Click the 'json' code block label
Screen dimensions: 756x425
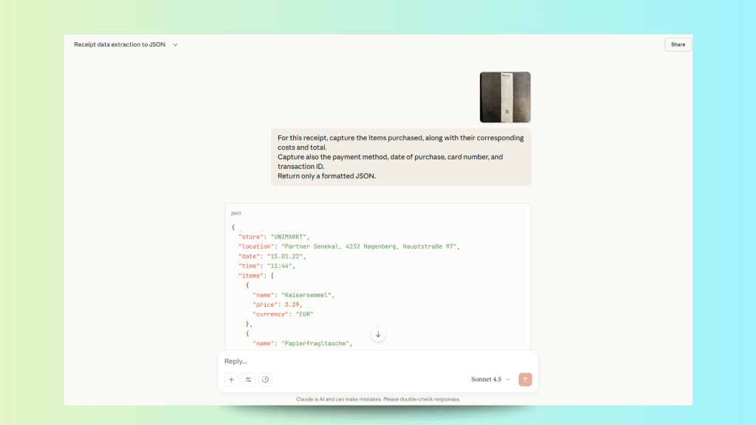pyautogui.click(x=236, y=213)
